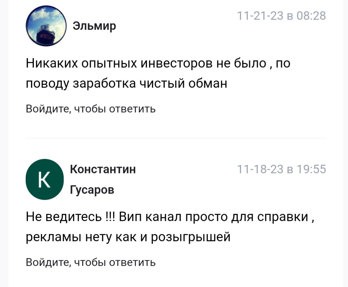Click "Войдите, чтобы ответить" under Эльмир's comment
The image size is (348, 287).
tap(90, 109)
